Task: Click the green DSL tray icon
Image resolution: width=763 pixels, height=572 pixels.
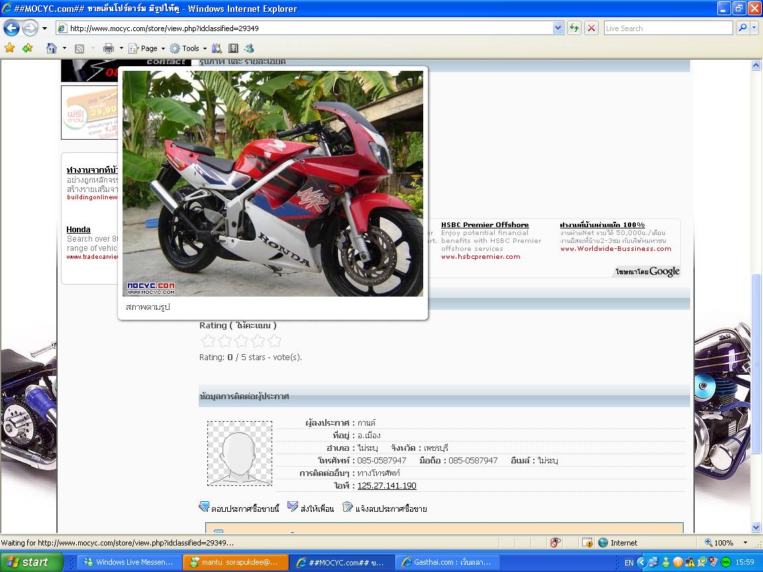Action: coord(725,562)
